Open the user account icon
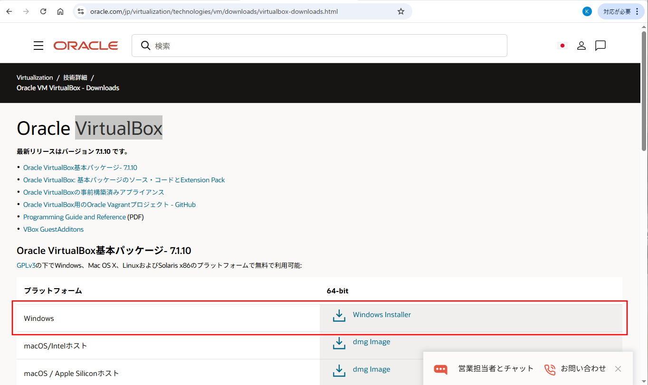This screenshot has height=385, width=648. (581, 46)
